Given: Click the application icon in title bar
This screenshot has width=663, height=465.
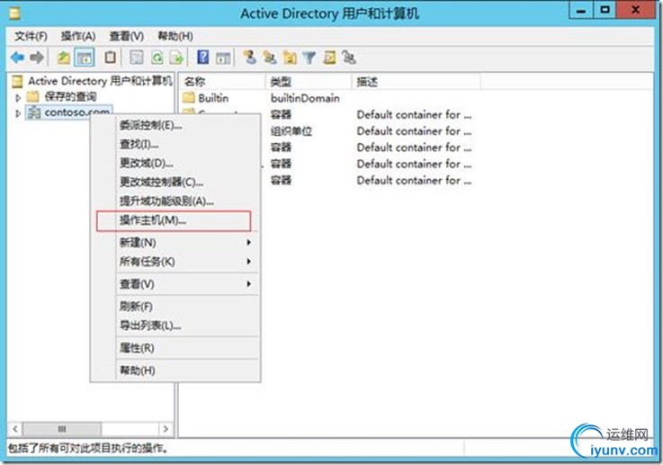Looking at the screenshot, I should point(15,13).
